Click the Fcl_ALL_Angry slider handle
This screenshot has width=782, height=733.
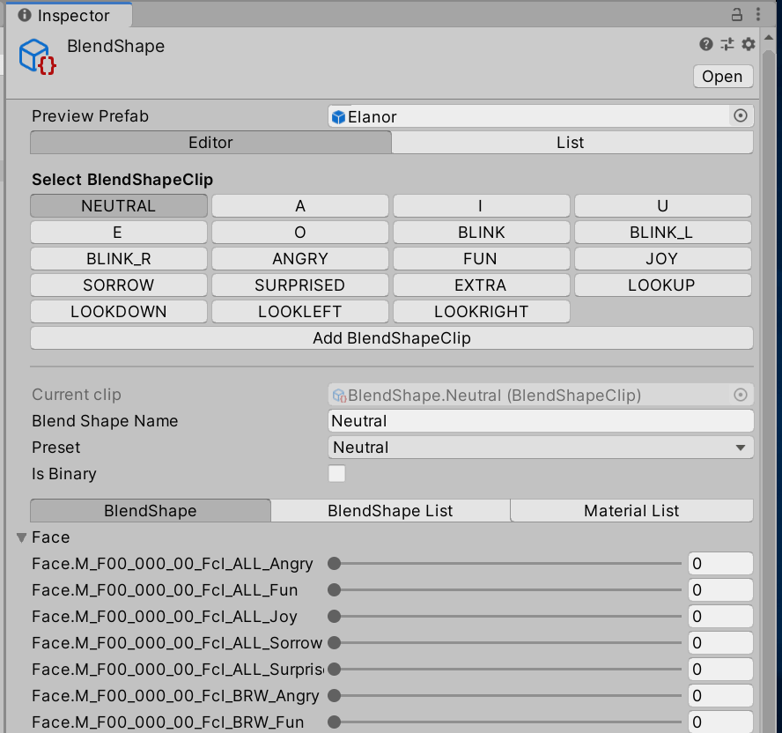tap(334, 564)
